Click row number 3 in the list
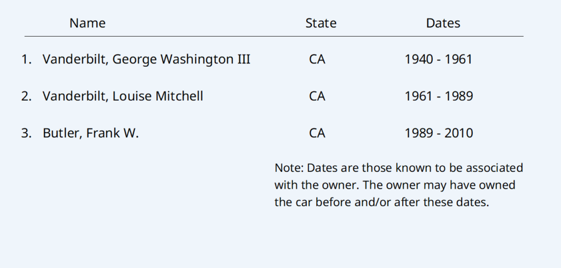 click(x=26, y=133)
